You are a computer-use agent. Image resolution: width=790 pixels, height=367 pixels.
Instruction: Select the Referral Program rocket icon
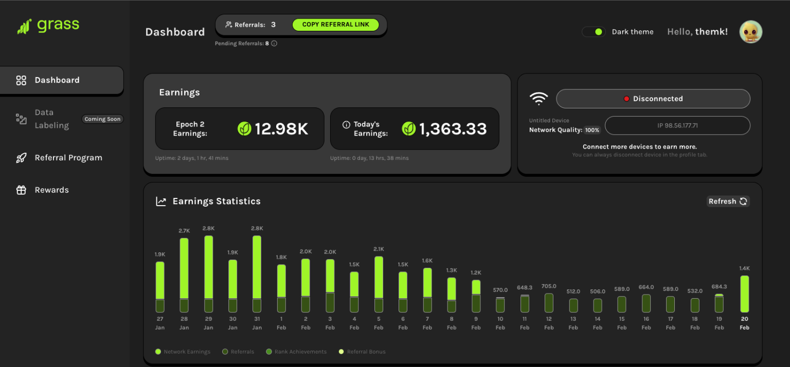pyautogui.click(x=21, y=157)
